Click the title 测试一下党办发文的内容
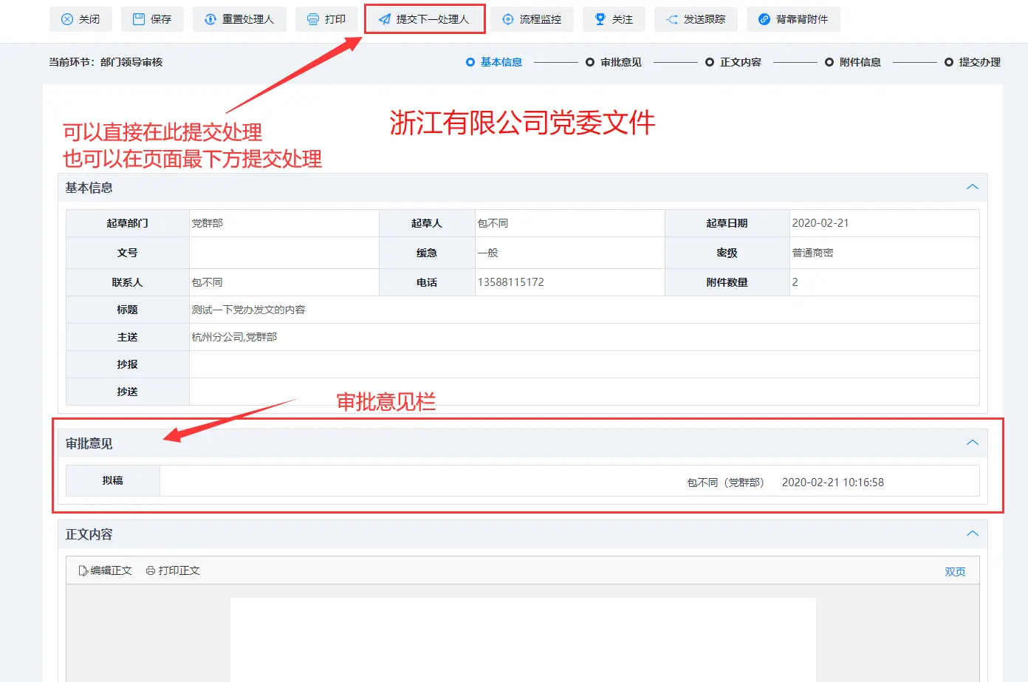 click(248, 310)
